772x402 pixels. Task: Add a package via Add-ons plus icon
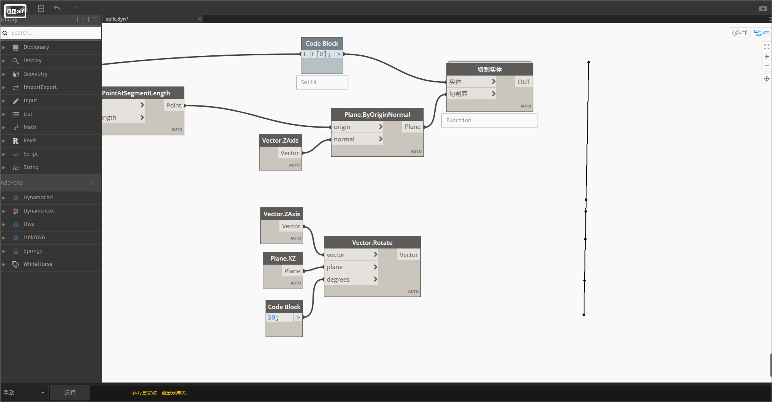pos(92,183)
